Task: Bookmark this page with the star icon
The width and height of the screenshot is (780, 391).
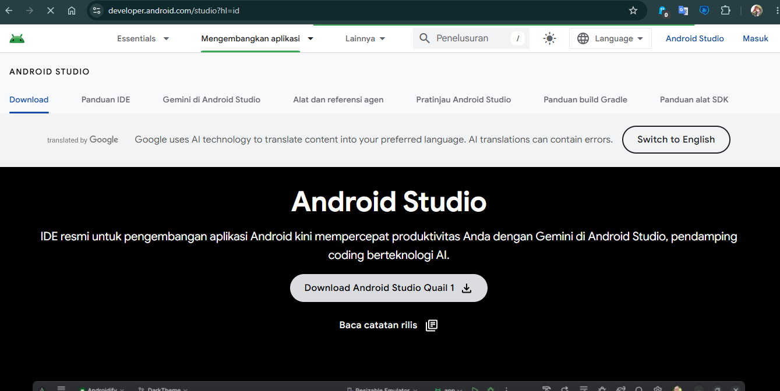Action: click(633, 10)
